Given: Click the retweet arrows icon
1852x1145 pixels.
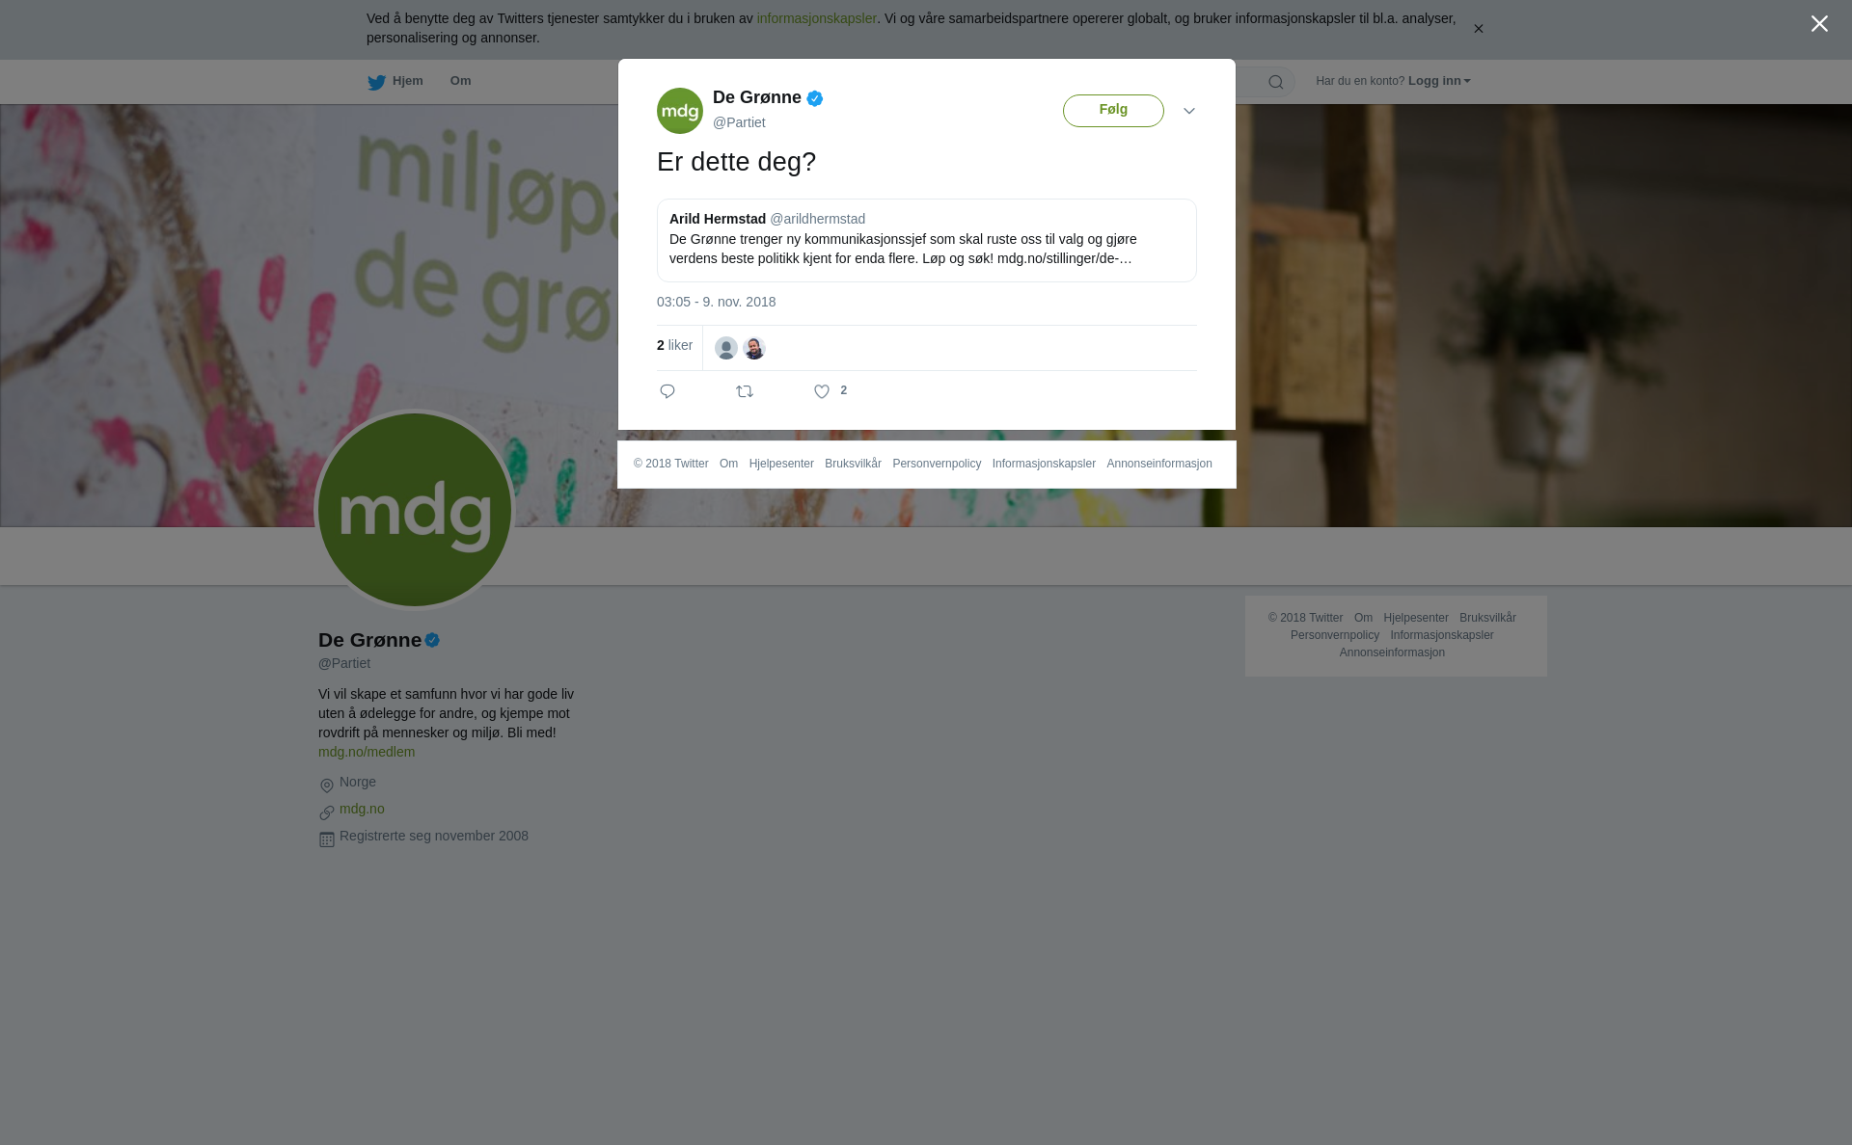Looking at the screenshot, I should click(x=745, y=391).
